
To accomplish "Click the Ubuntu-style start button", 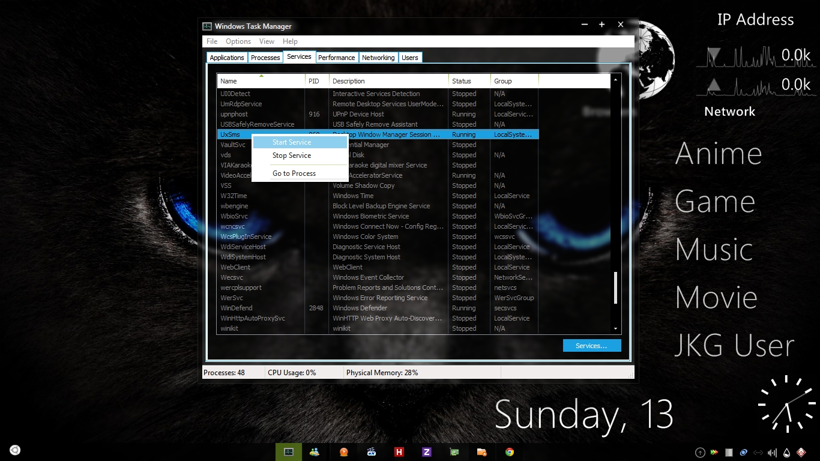I will pyautogui.click(x=15, y=450).
